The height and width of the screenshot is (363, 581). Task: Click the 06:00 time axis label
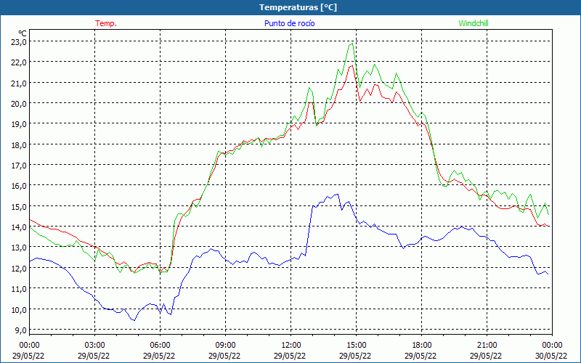[160, 346]
